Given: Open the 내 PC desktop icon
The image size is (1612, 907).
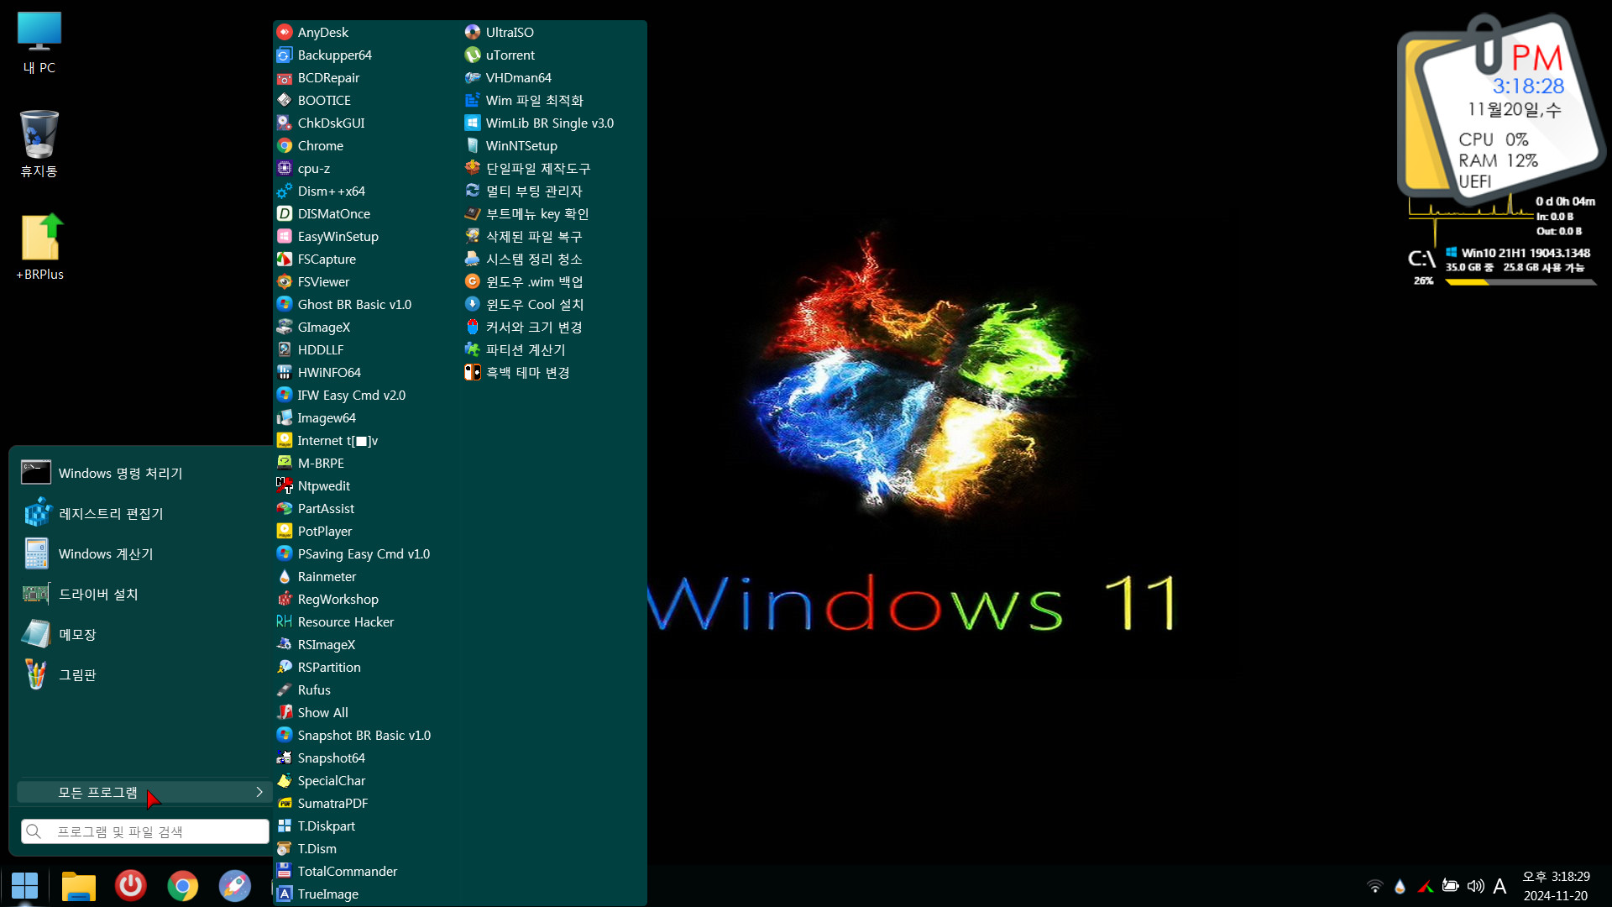Looking at the screenshot, I should point(39,43).
